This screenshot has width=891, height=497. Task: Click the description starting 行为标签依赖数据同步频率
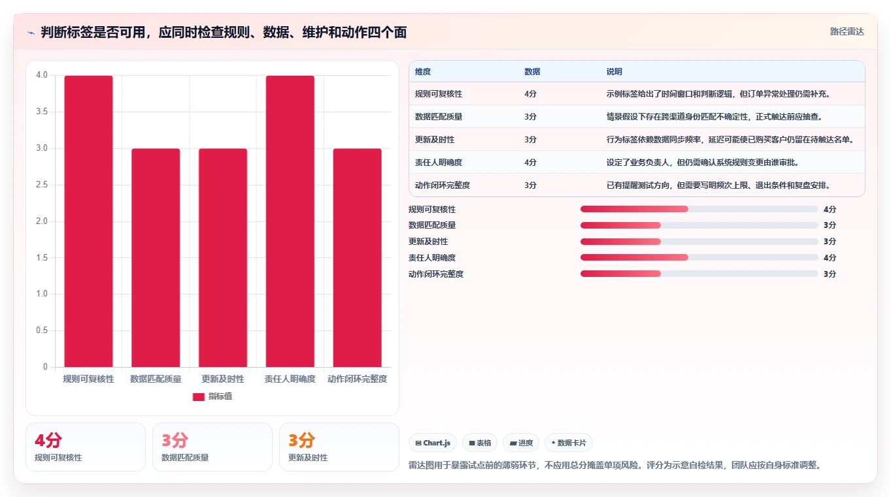[730, 140]
